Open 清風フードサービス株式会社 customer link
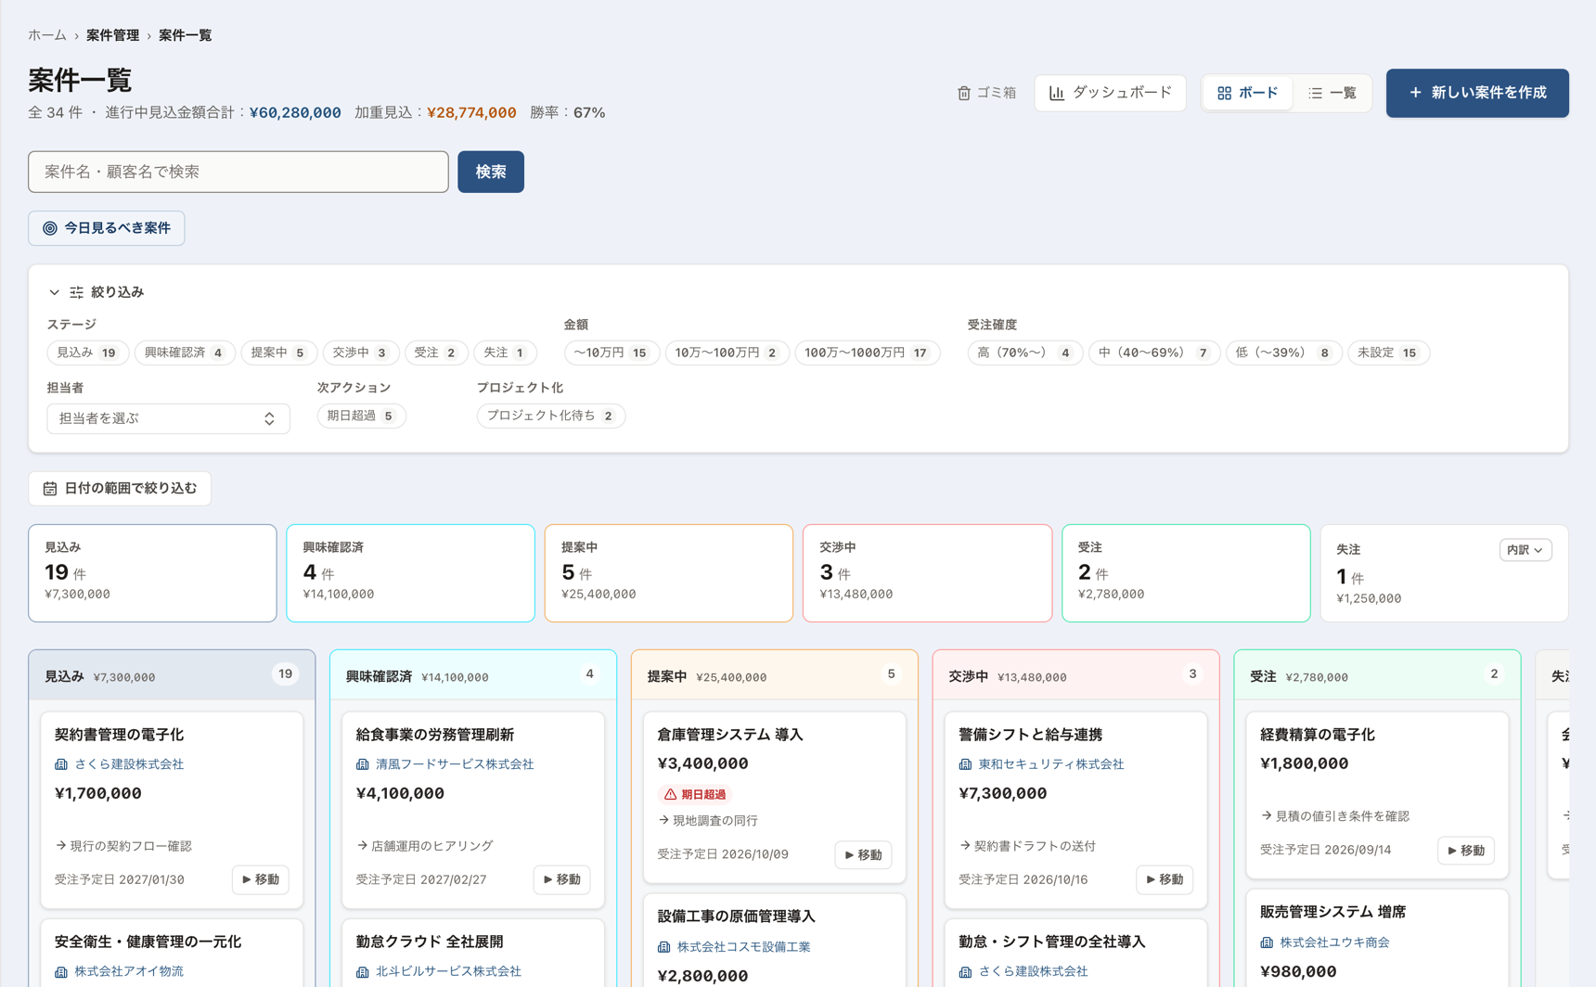Screen dimensions: 1596x987 [x=445, y=764]
